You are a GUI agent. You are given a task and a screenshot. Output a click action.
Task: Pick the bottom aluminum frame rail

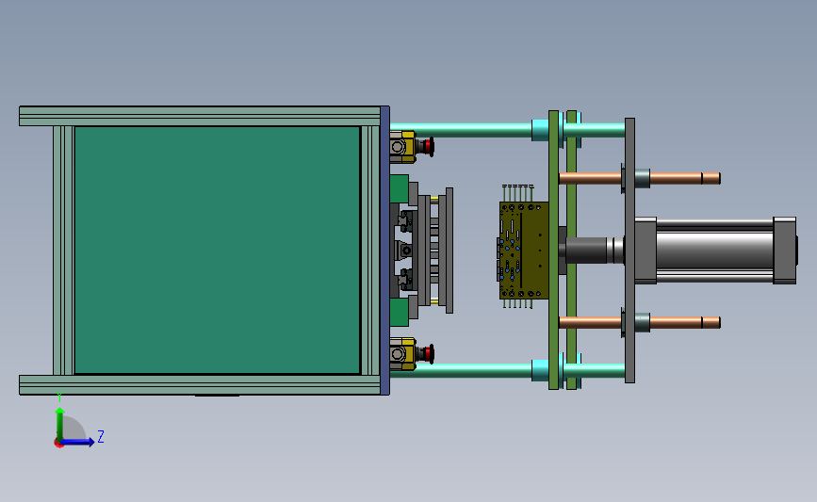200,385
